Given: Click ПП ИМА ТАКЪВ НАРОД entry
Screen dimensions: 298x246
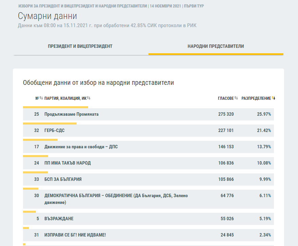Looking at the screenshot, I should (67, 163).
